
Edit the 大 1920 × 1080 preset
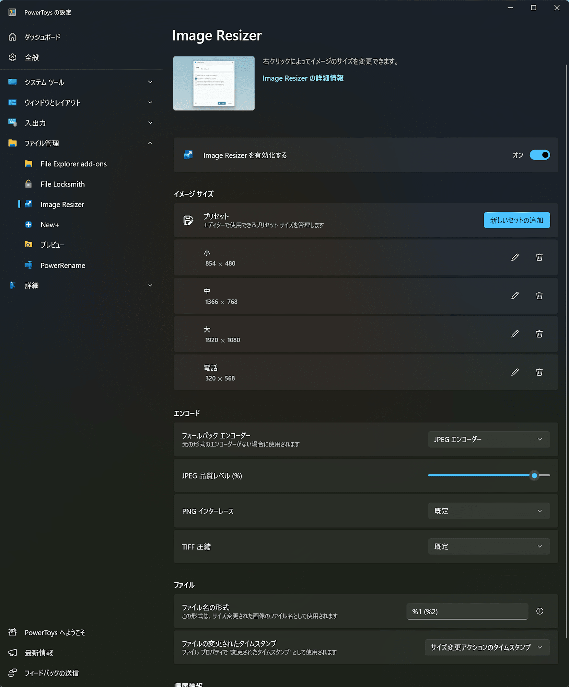point(515,334)
